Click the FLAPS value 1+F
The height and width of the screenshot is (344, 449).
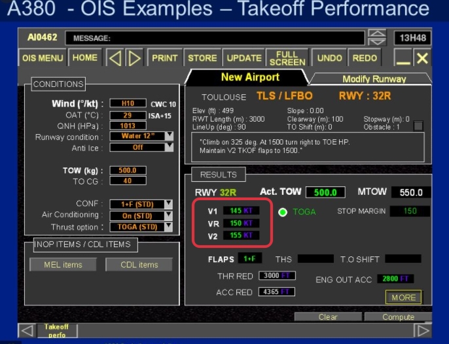coord(250,259)
